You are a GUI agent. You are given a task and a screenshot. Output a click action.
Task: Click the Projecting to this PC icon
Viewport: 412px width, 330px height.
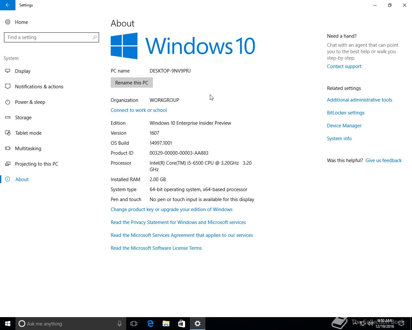(8, 164)
